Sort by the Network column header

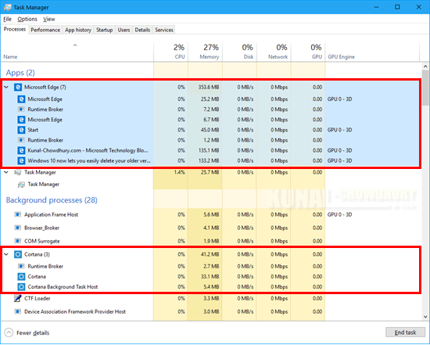pos(274,52)
